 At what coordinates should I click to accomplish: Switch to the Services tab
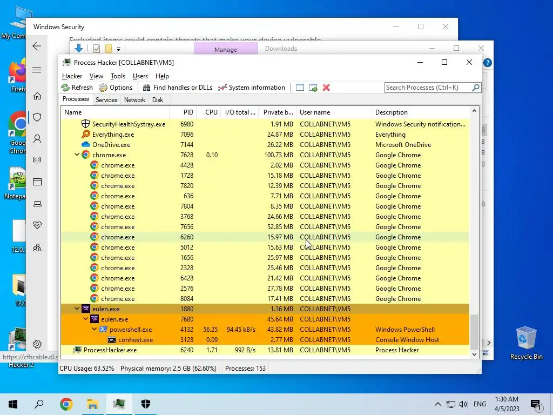coord(106,100)
